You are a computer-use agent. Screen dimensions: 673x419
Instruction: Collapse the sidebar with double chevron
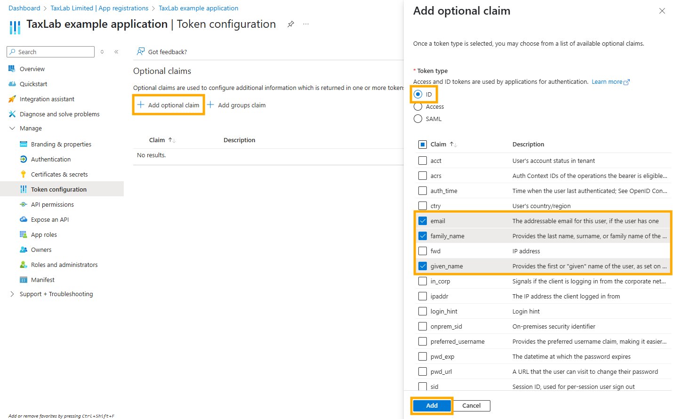pos(116,52)
